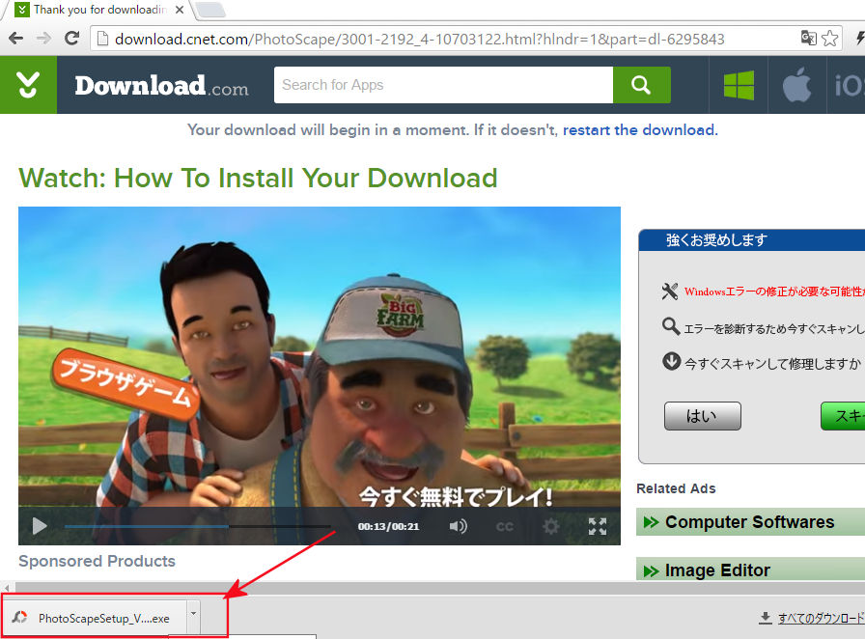865x639 pixels.
Task: Select the Windows platform icon
Action: click(739, 86)
